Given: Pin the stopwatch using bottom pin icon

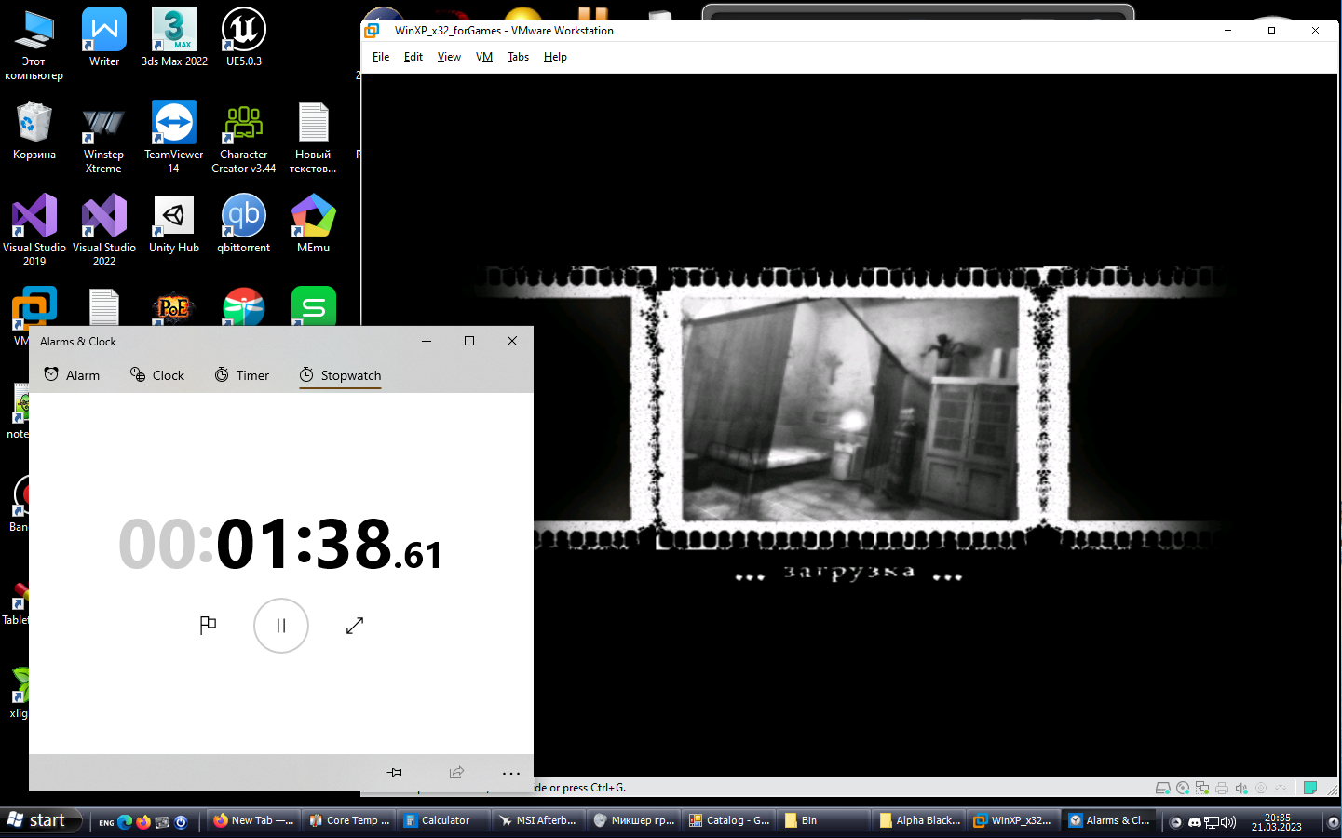Looking at the screenshot, I should [x=395, y=772].
